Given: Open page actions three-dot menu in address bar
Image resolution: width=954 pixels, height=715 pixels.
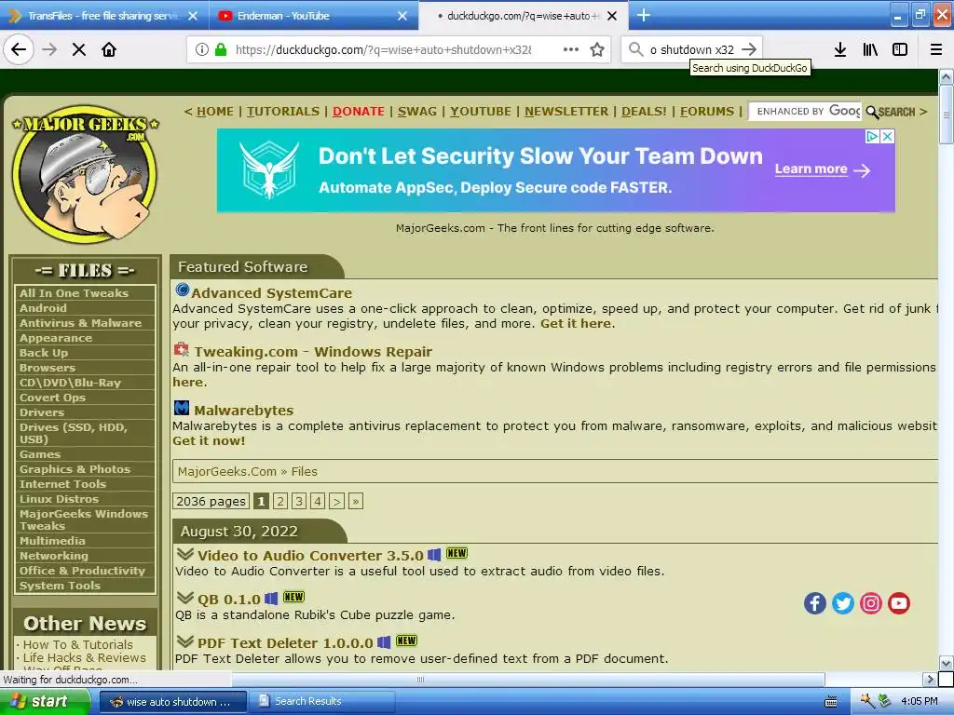Looking at the screenshot, I should (571, 49).
